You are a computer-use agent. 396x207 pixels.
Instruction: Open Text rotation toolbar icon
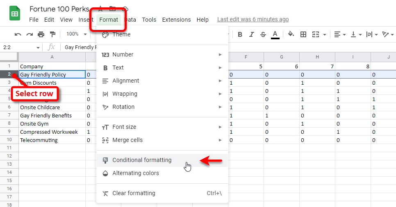385,34
